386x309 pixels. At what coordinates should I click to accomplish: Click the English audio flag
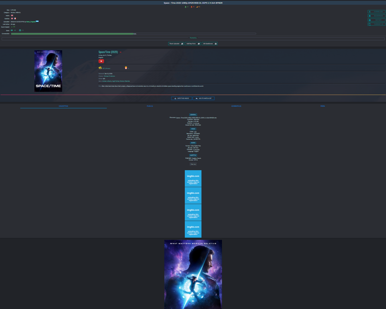(12, 16)
